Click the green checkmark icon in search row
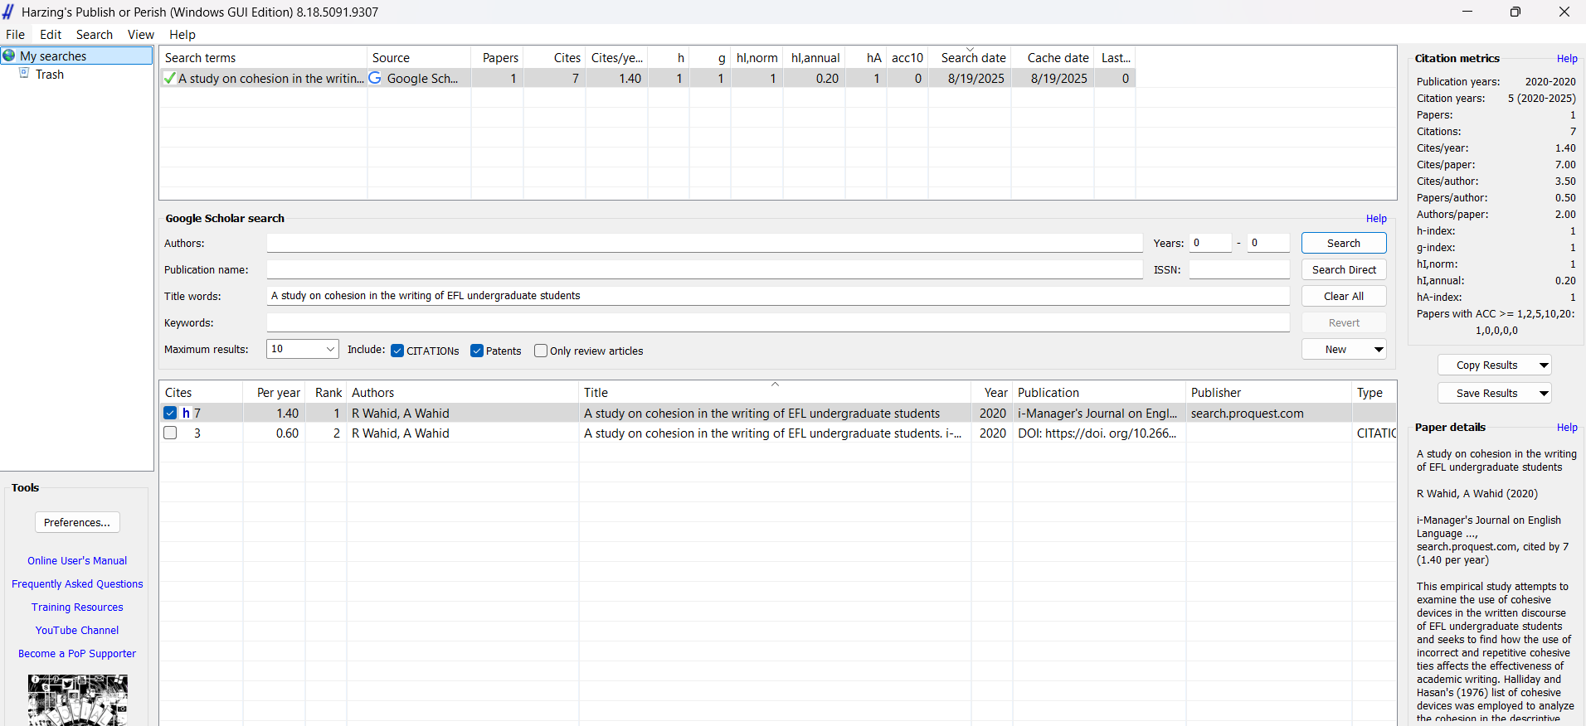This screenshot has height=726, width=1586. tap(169, 78)
